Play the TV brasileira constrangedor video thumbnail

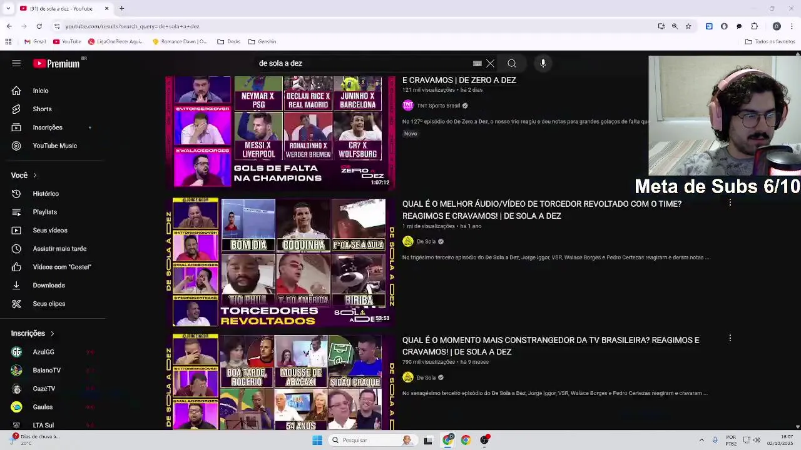pos(282,382)
